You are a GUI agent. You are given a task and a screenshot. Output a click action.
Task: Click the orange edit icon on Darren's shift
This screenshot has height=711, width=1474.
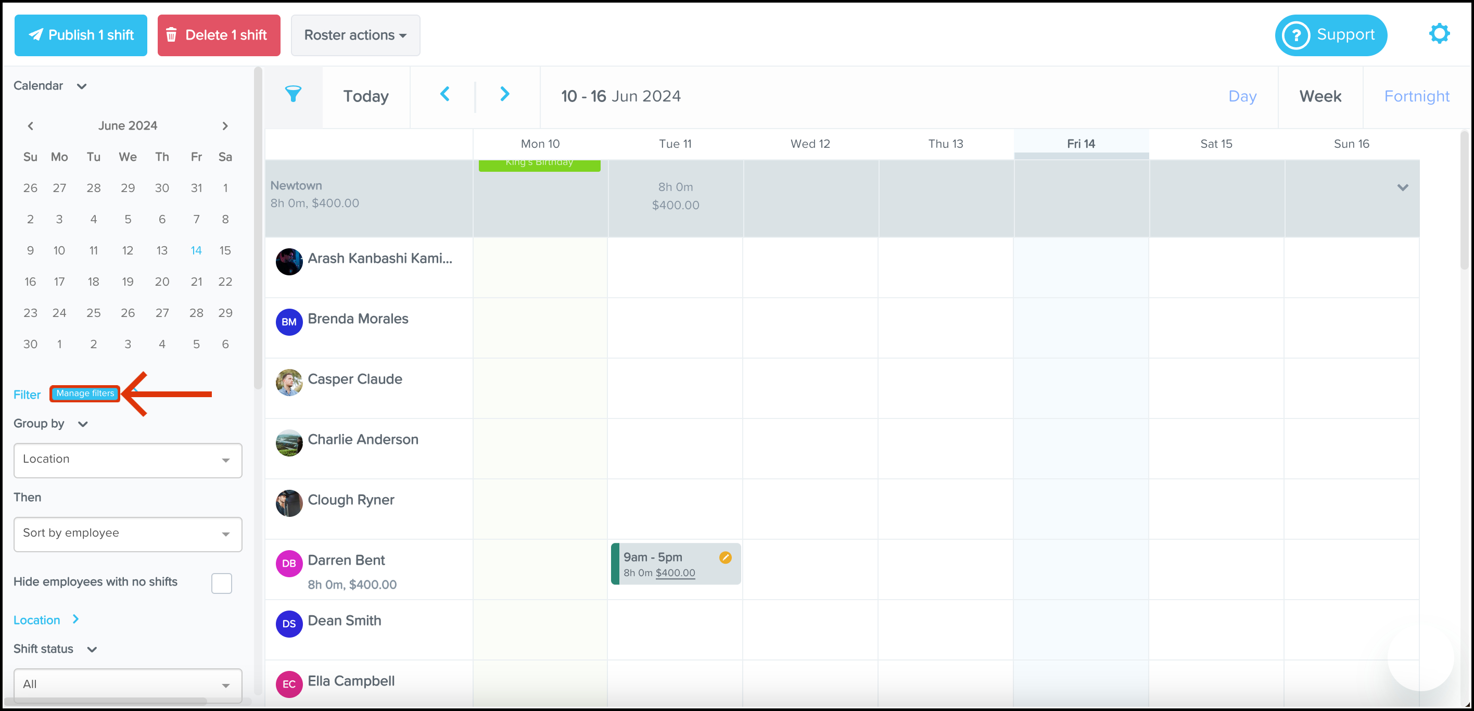point(725,557)
